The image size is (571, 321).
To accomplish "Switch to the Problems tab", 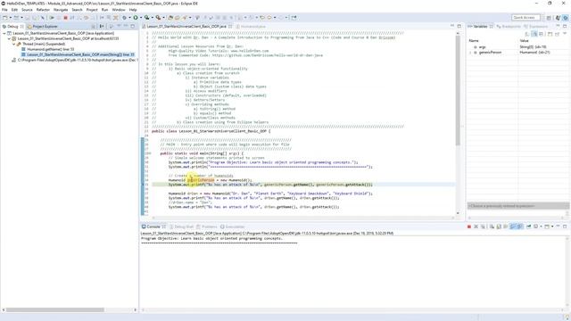I will (x=207, y=226).
